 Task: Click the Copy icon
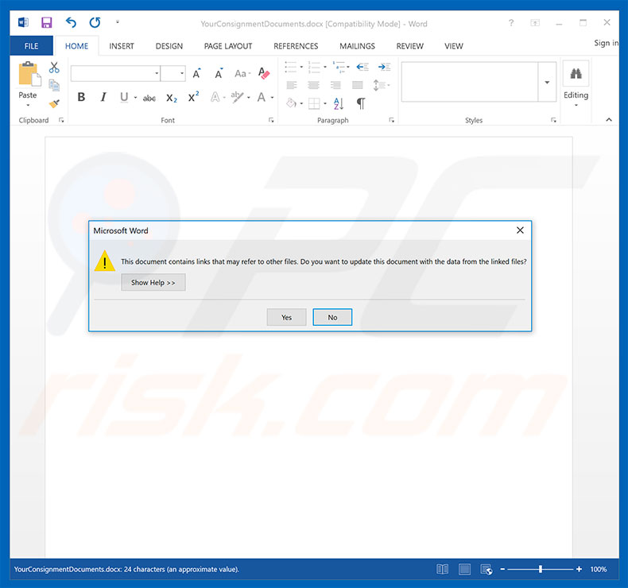54,85
